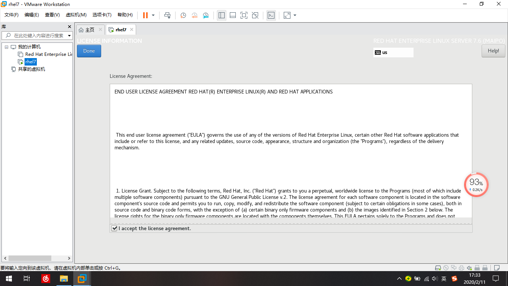Click the us keyboard layout indicator
The image size is (508, 286).
click(x=393, y=53)
